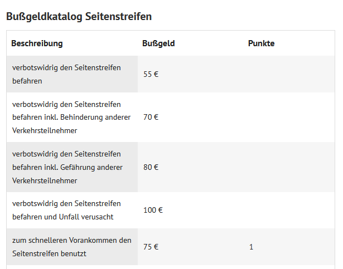Click the first row description "verbotswidrig den Seitenstreifen befahren"

coord(66,74)
